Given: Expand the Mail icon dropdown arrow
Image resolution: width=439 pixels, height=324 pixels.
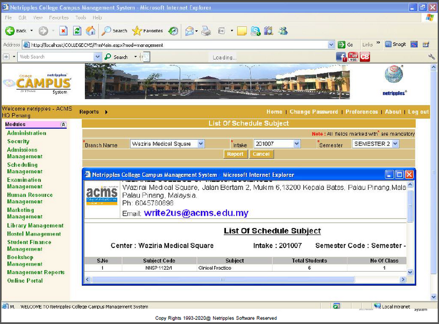Looking at the screenshot, I should pos(196,31).
